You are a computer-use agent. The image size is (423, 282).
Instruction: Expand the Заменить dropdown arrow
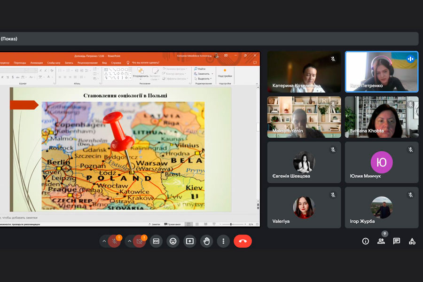pyautogui.click(x=212, y=74)
